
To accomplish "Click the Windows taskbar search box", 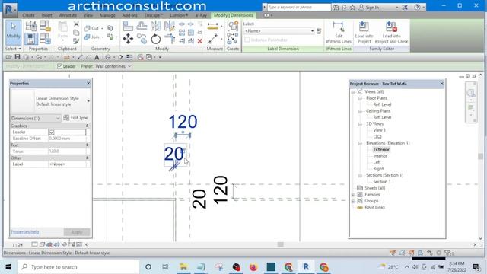I will point(78,267).
